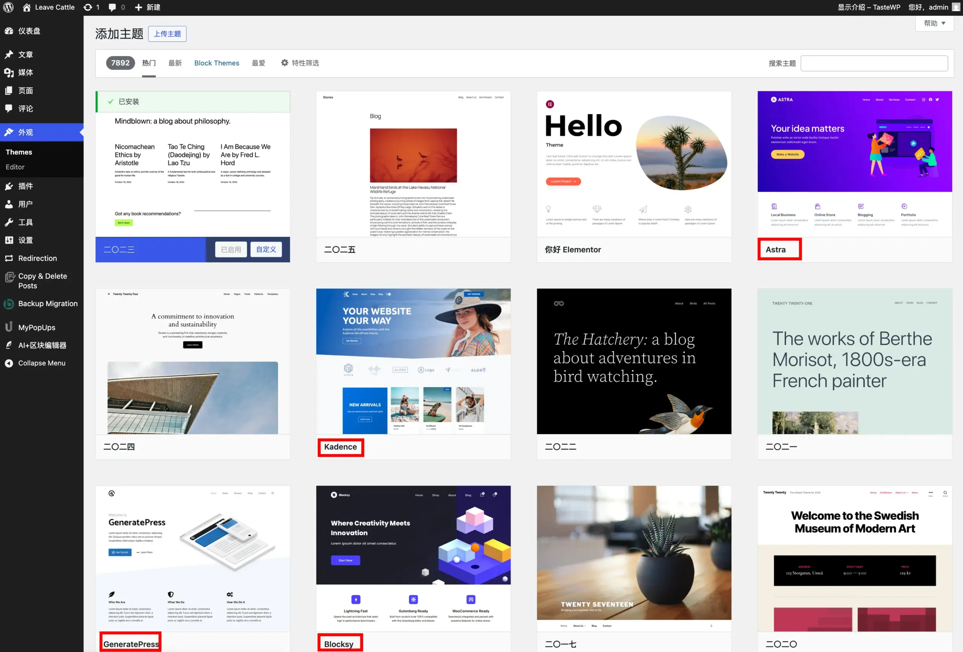Screen dimensions: 963x652
Task: Click the comments bubble in the admin bar
Action: pos(112,7)
